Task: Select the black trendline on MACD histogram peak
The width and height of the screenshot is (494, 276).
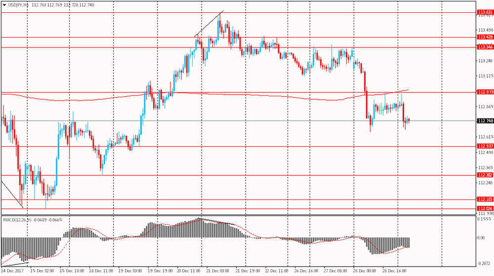Action: tap(216, 221)
